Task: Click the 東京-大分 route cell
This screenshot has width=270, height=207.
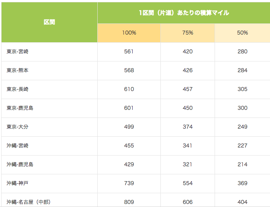Action: pyautogui.click(x=49, y=127)
